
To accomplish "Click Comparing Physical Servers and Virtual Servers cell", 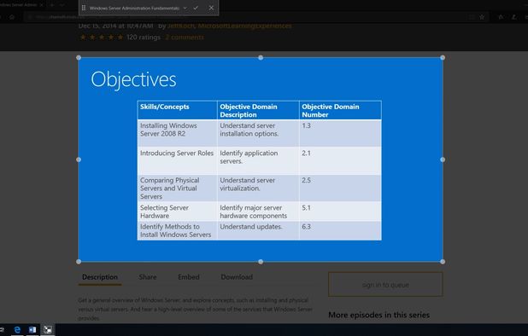I will [177, 188].
